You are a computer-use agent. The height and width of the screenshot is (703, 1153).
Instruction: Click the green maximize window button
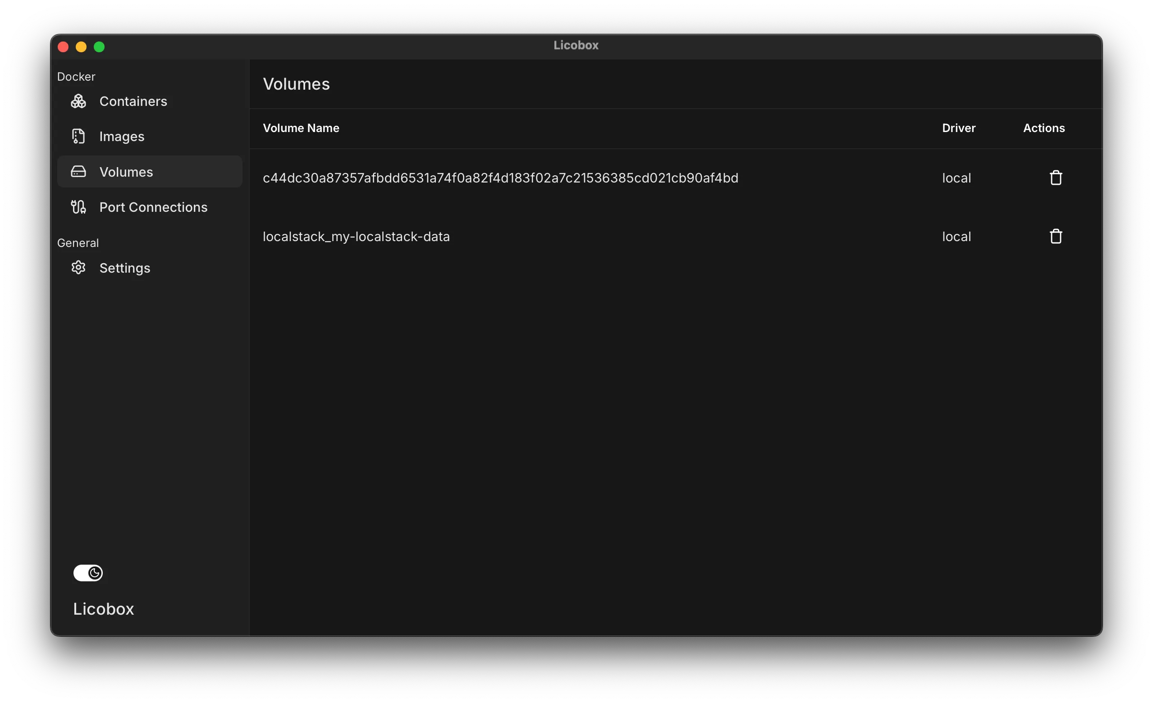click(99, 46)
